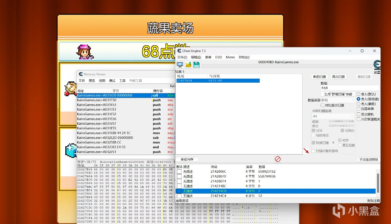Click the pink-hat girl character sprite in game
Image resolution: width=391 pixels, height=224 pixels.
tap(85, 52)
